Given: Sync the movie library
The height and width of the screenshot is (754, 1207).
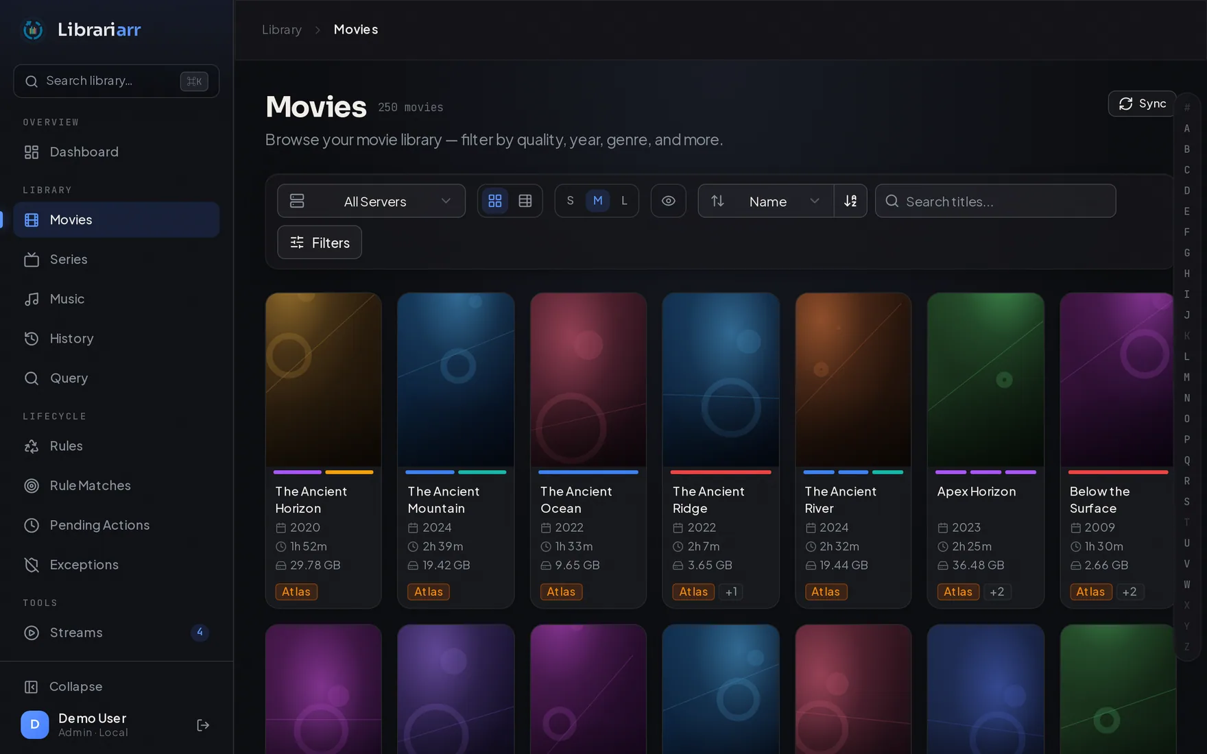Looking at the screenshot, I should tap(1142, 104).
